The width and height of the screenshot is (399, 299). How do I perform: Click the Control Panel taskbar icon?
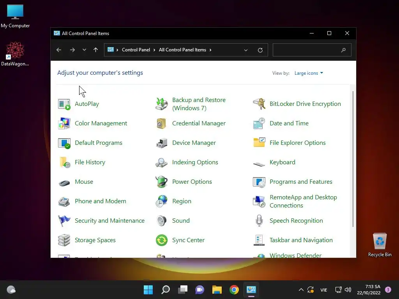[251, 290]
